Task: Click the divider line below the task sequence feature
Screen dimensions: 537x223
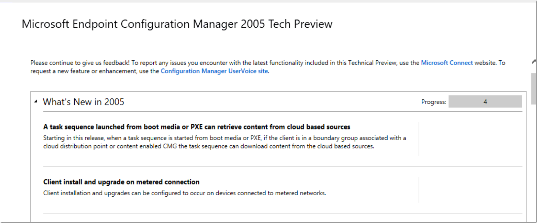Action: pyautogui.click(x=283, y=167)
